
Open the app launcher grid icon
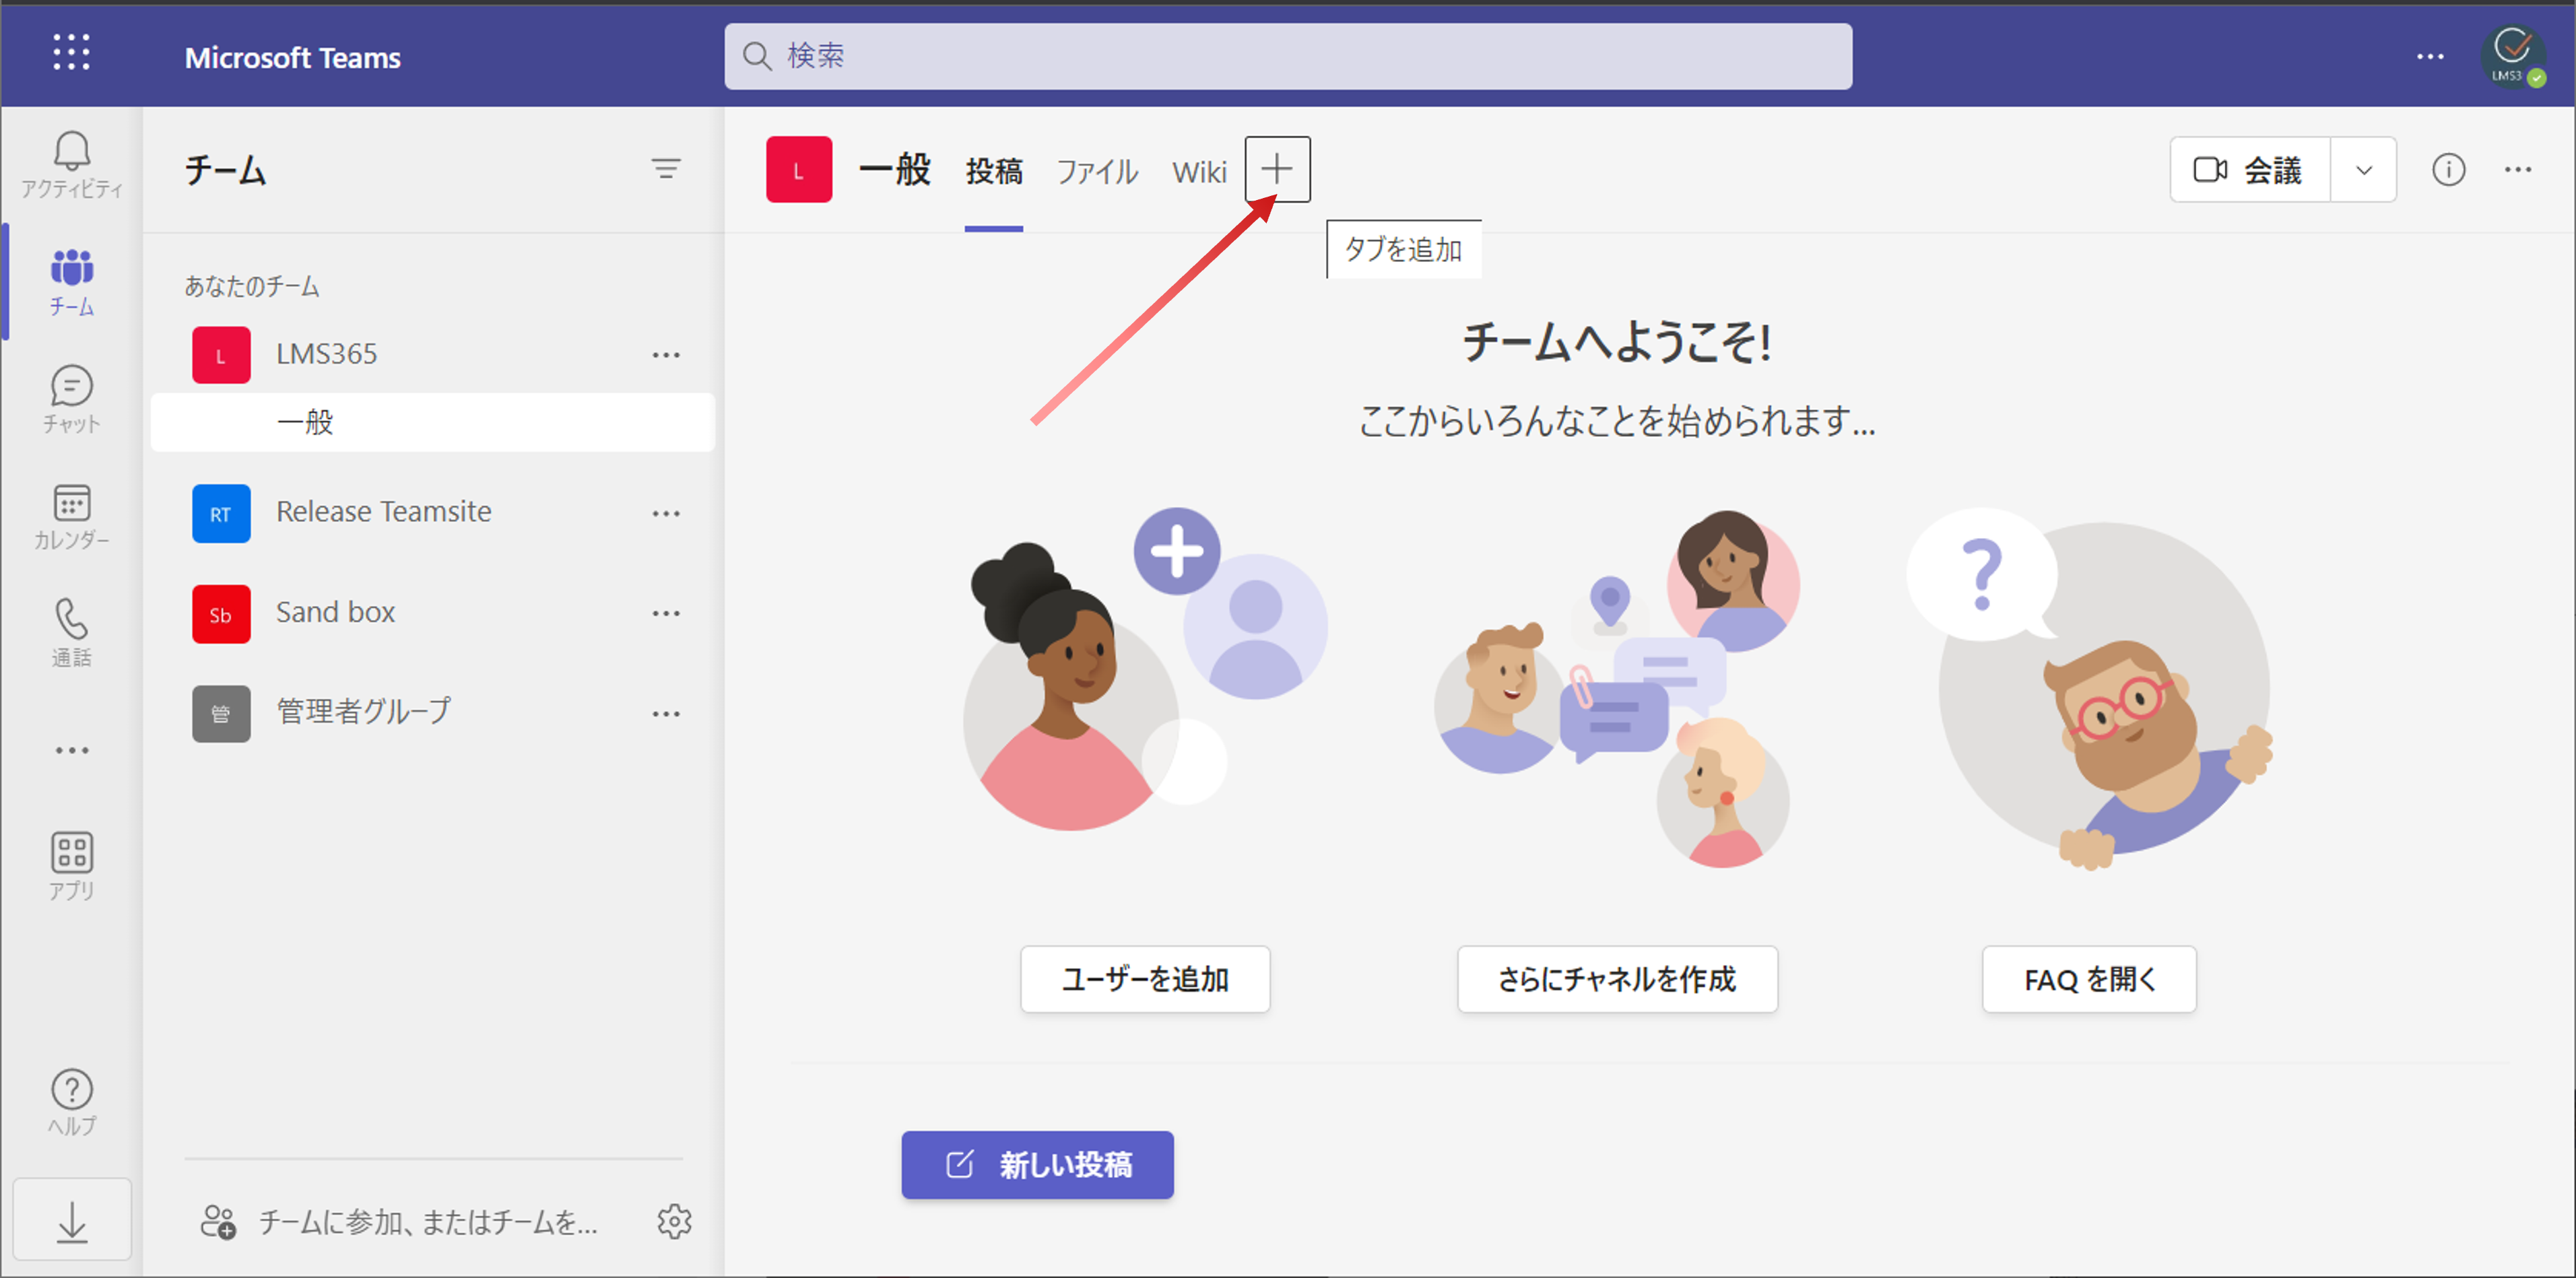pos(71,52)
